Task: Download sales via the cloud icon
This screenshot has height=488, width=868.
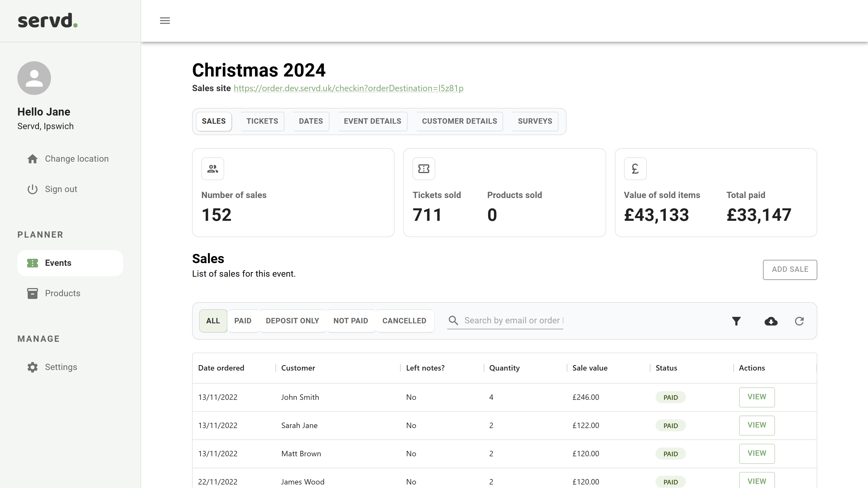Action: (x=771, y=321)
